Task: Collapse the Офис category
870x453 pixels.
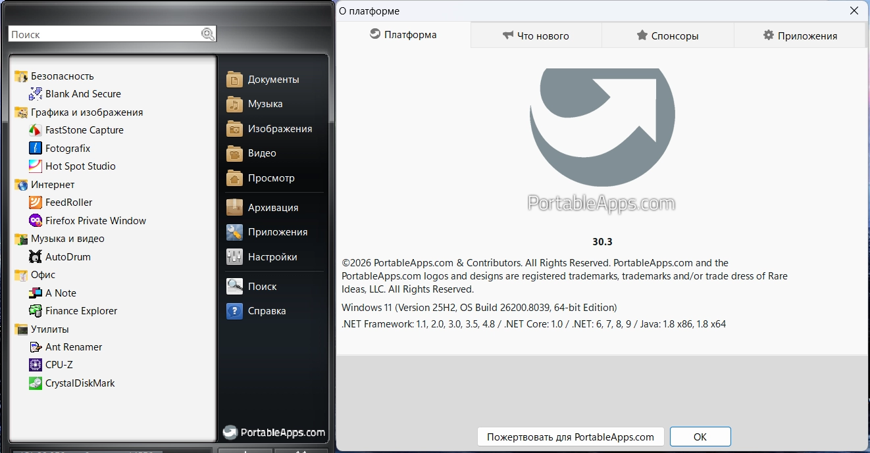Action: click(36, 275)
